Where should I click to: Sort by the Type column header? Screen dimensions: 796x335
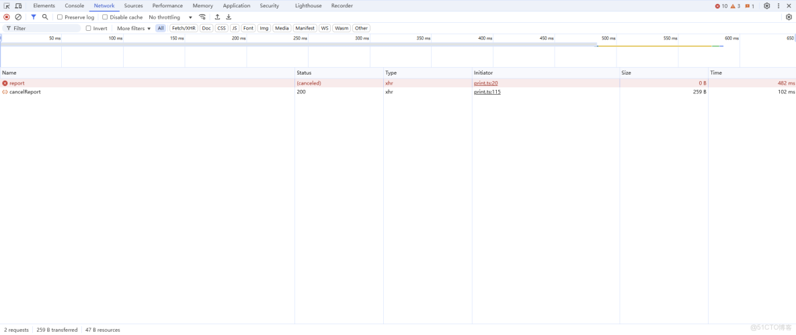pyautogui.click(x=428, y=73)
